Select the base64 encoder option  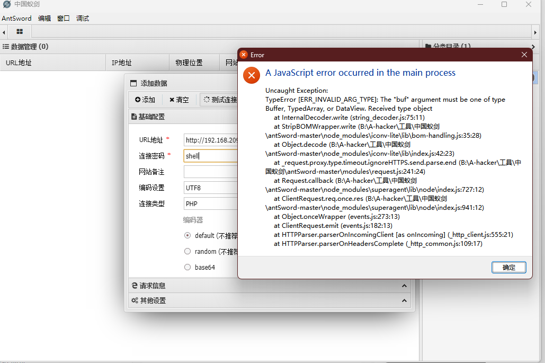(x=187, y=267)
